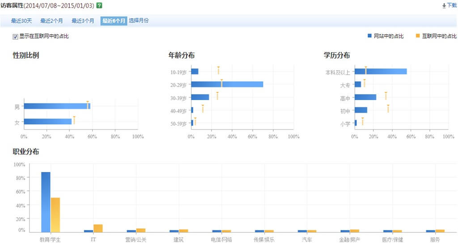Select the 最近30天 tab
The height and width of the screenshot is (247, 458).
coord(21,21)
